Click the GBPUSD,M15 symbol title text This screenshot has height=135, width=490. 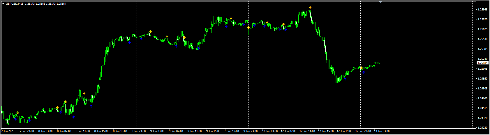[x=15, y=4]
